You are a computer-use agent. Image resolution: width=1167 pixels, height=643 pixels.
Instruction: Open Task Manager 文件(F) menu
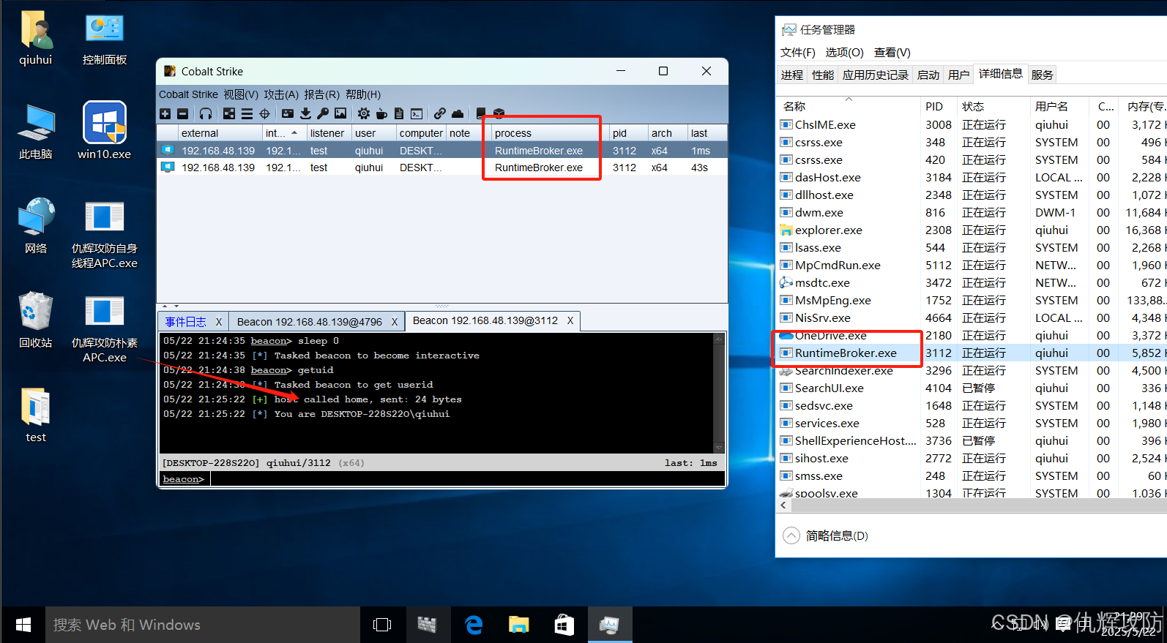797,52
